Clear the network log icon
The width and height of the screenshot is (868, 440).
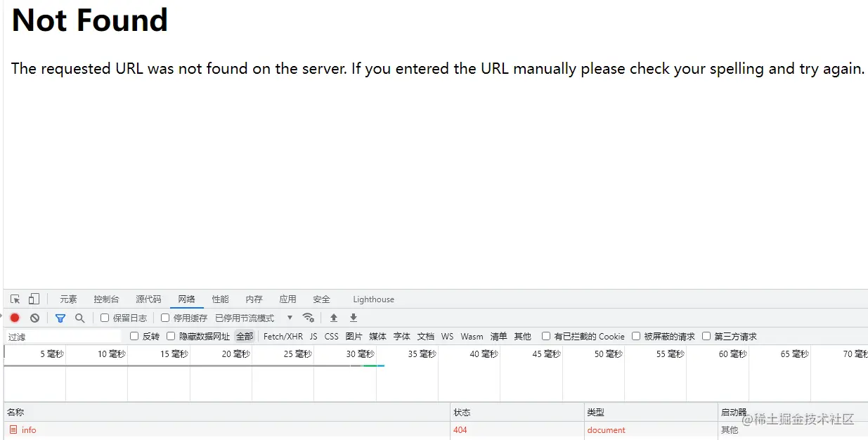point(34,318)
